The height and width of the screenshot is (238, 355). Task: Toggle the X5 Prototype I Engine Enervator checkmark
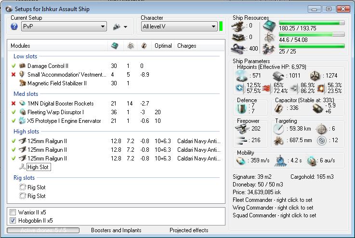click(13, 121)
